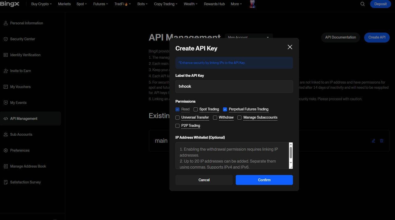Confirm the API key creation
Screen dimensions: 395x220
click(x=264, y=180)
